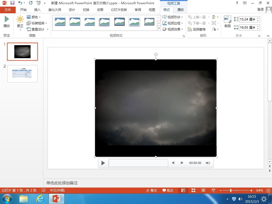The width and height of the screenshot is (272, 204).
Task: Select slide 1 thumbnail in panel
Action: tap(22, 52)
